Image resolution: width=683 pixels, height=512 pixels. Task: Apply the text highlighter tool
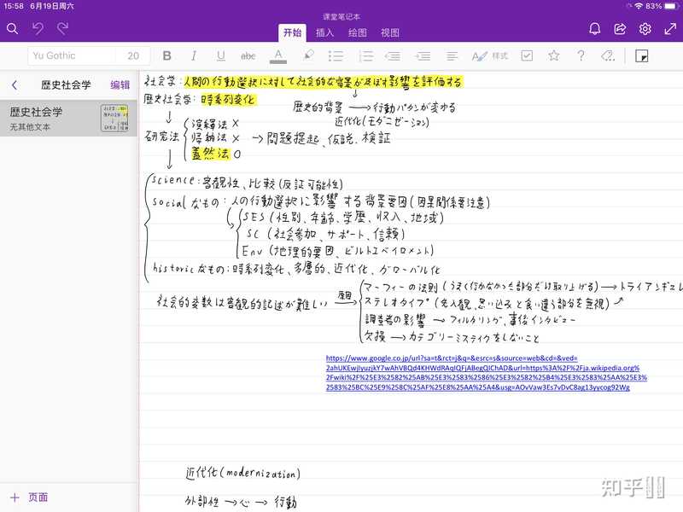[x=308, y=55]
